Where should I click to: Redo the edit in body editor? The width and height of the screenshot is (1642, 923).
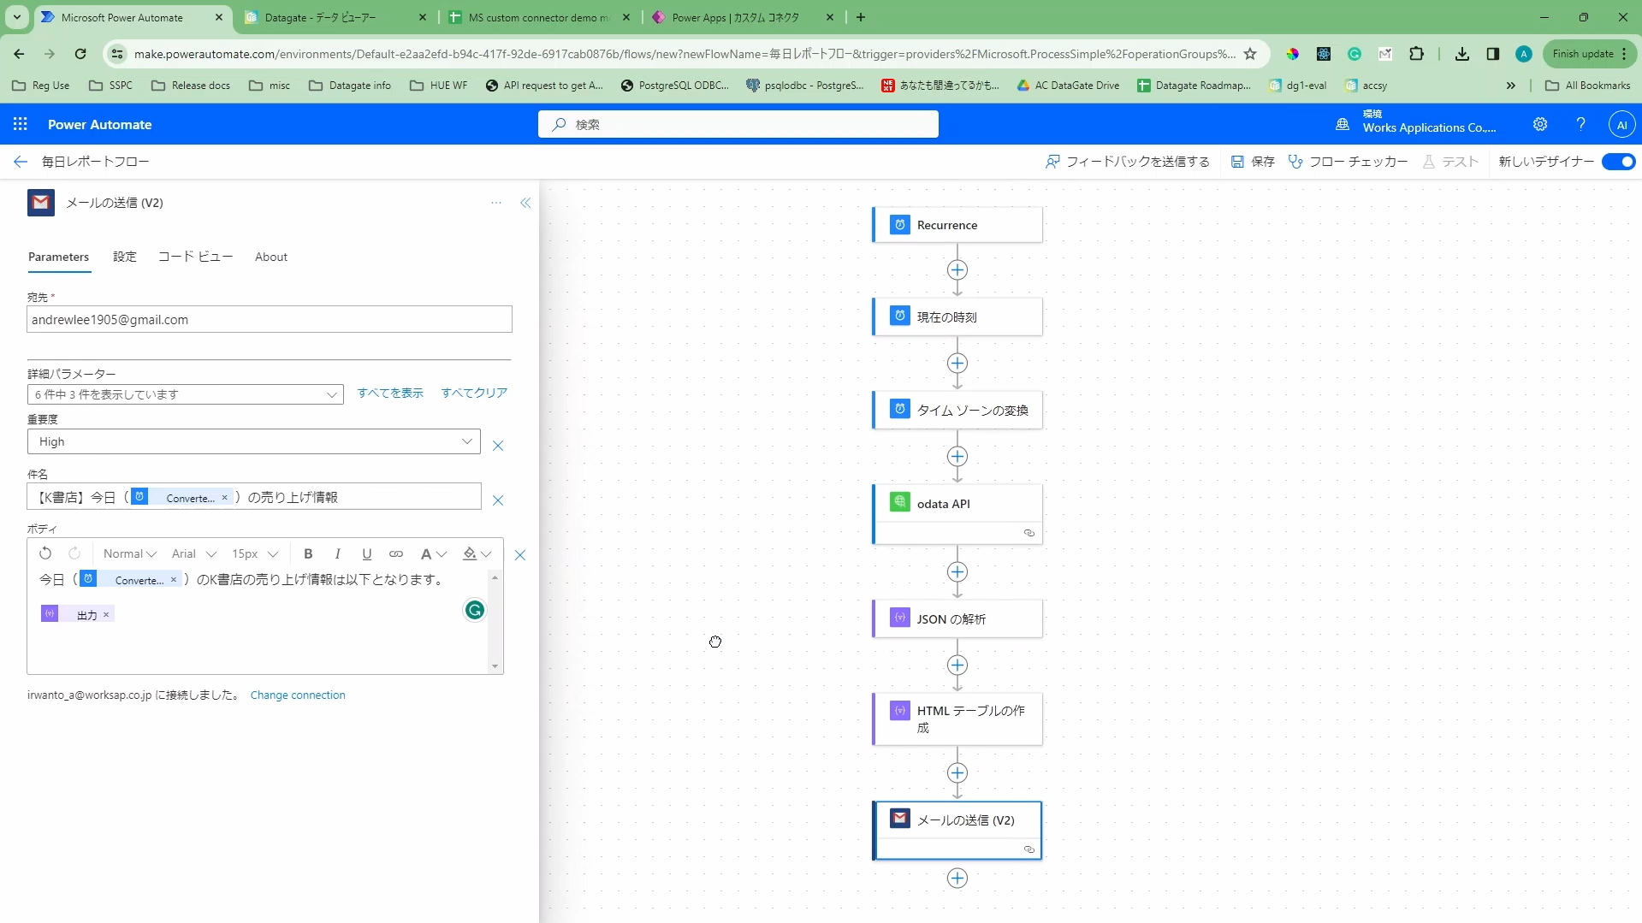pyautogui.click(x=74, y=553)
